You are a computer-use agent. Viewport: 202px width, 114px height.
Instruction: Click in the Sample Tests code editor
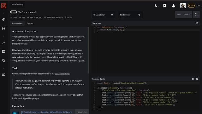(x=146, y=96)
